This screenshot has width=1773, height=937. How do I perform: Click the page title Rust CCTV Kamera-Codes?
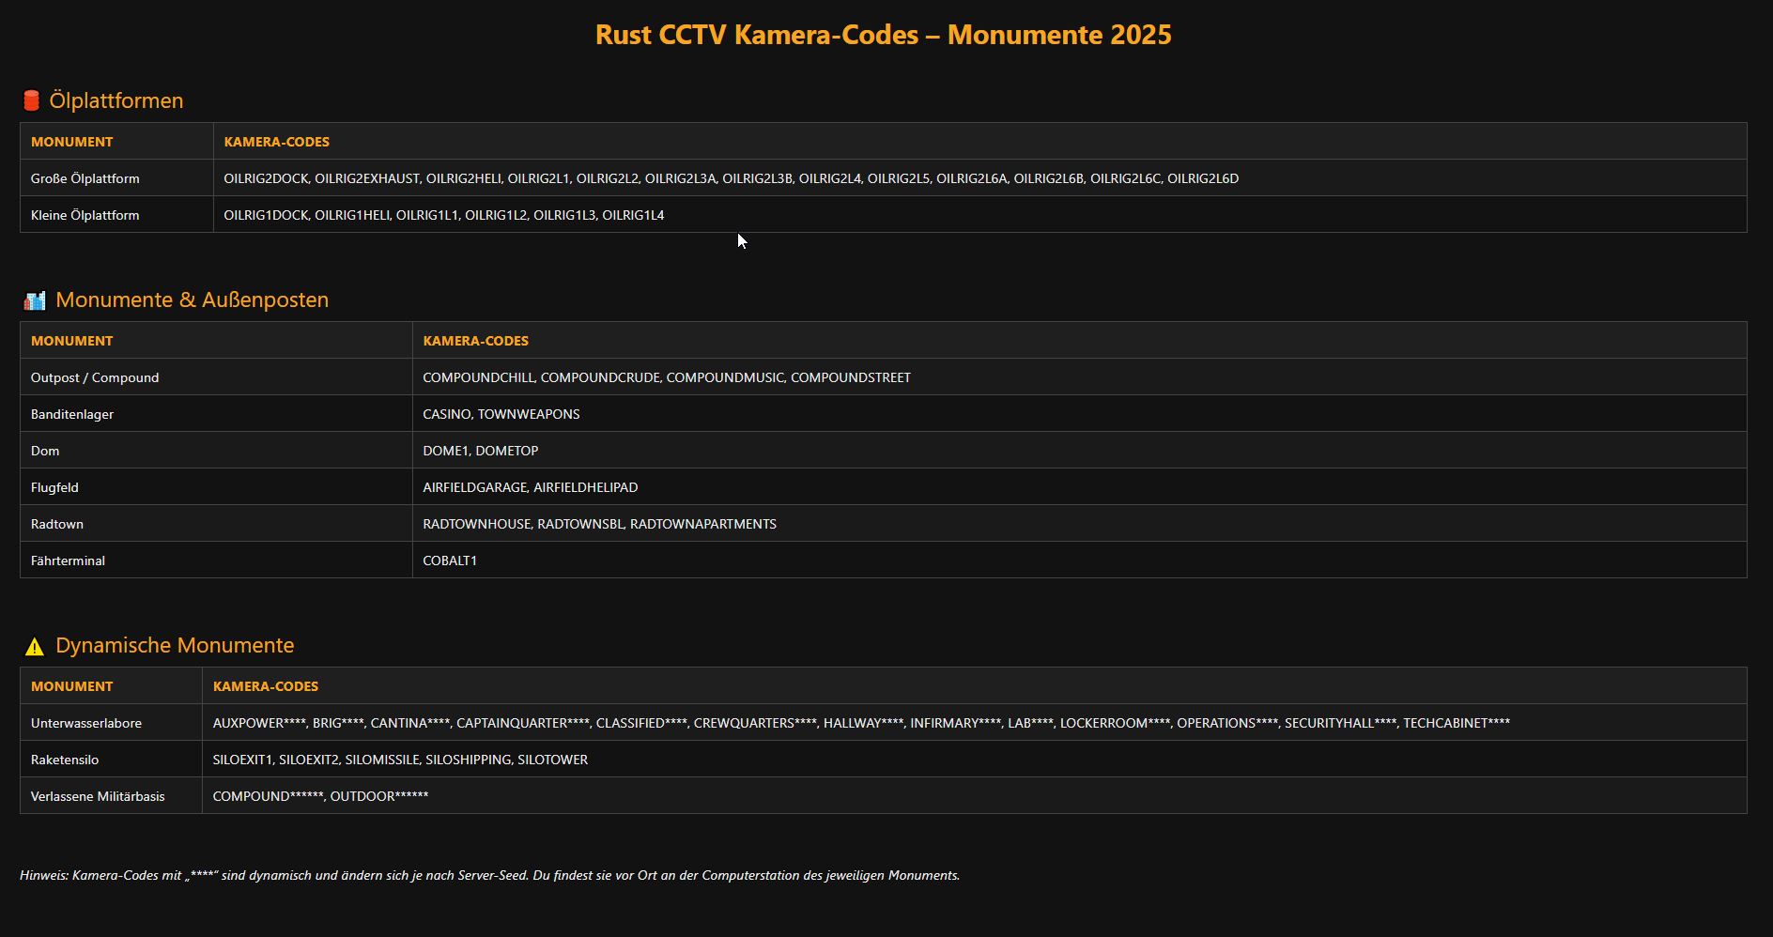pos(883,35)
